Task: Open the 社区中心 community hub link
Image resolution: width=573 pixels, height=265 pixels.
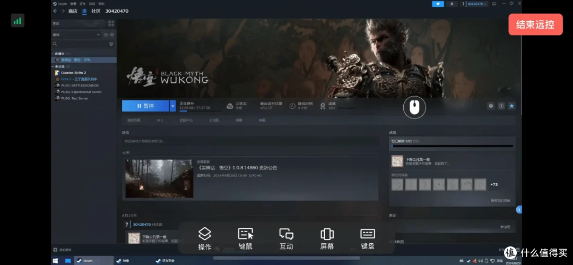Action: coord(186,120)
